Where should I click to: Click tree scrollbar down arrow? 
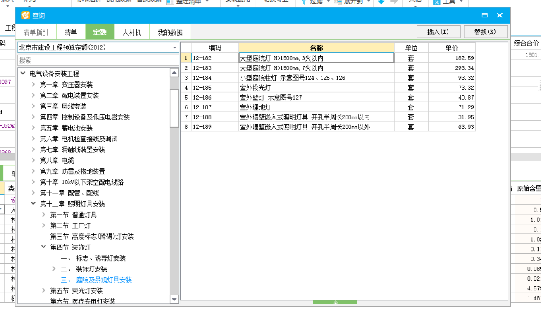174,300
